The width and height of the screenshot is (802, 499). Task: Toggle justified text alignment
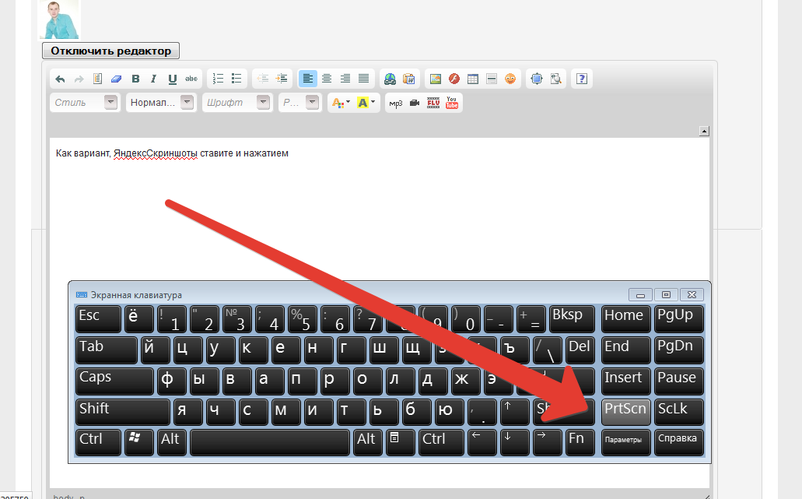click(364, 79)
